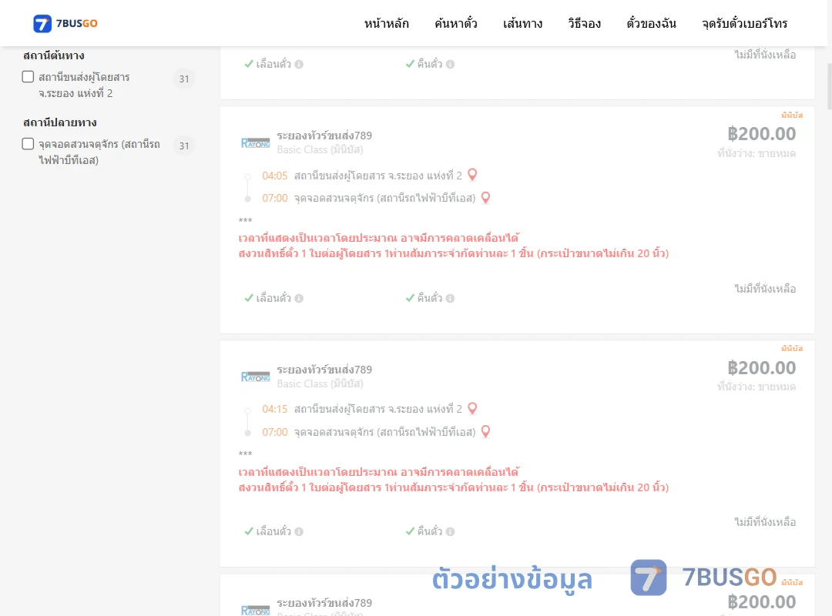Open map pin for 04:15 departure station
The height and width of the screenshot is (616, 832).
[472, 408]
